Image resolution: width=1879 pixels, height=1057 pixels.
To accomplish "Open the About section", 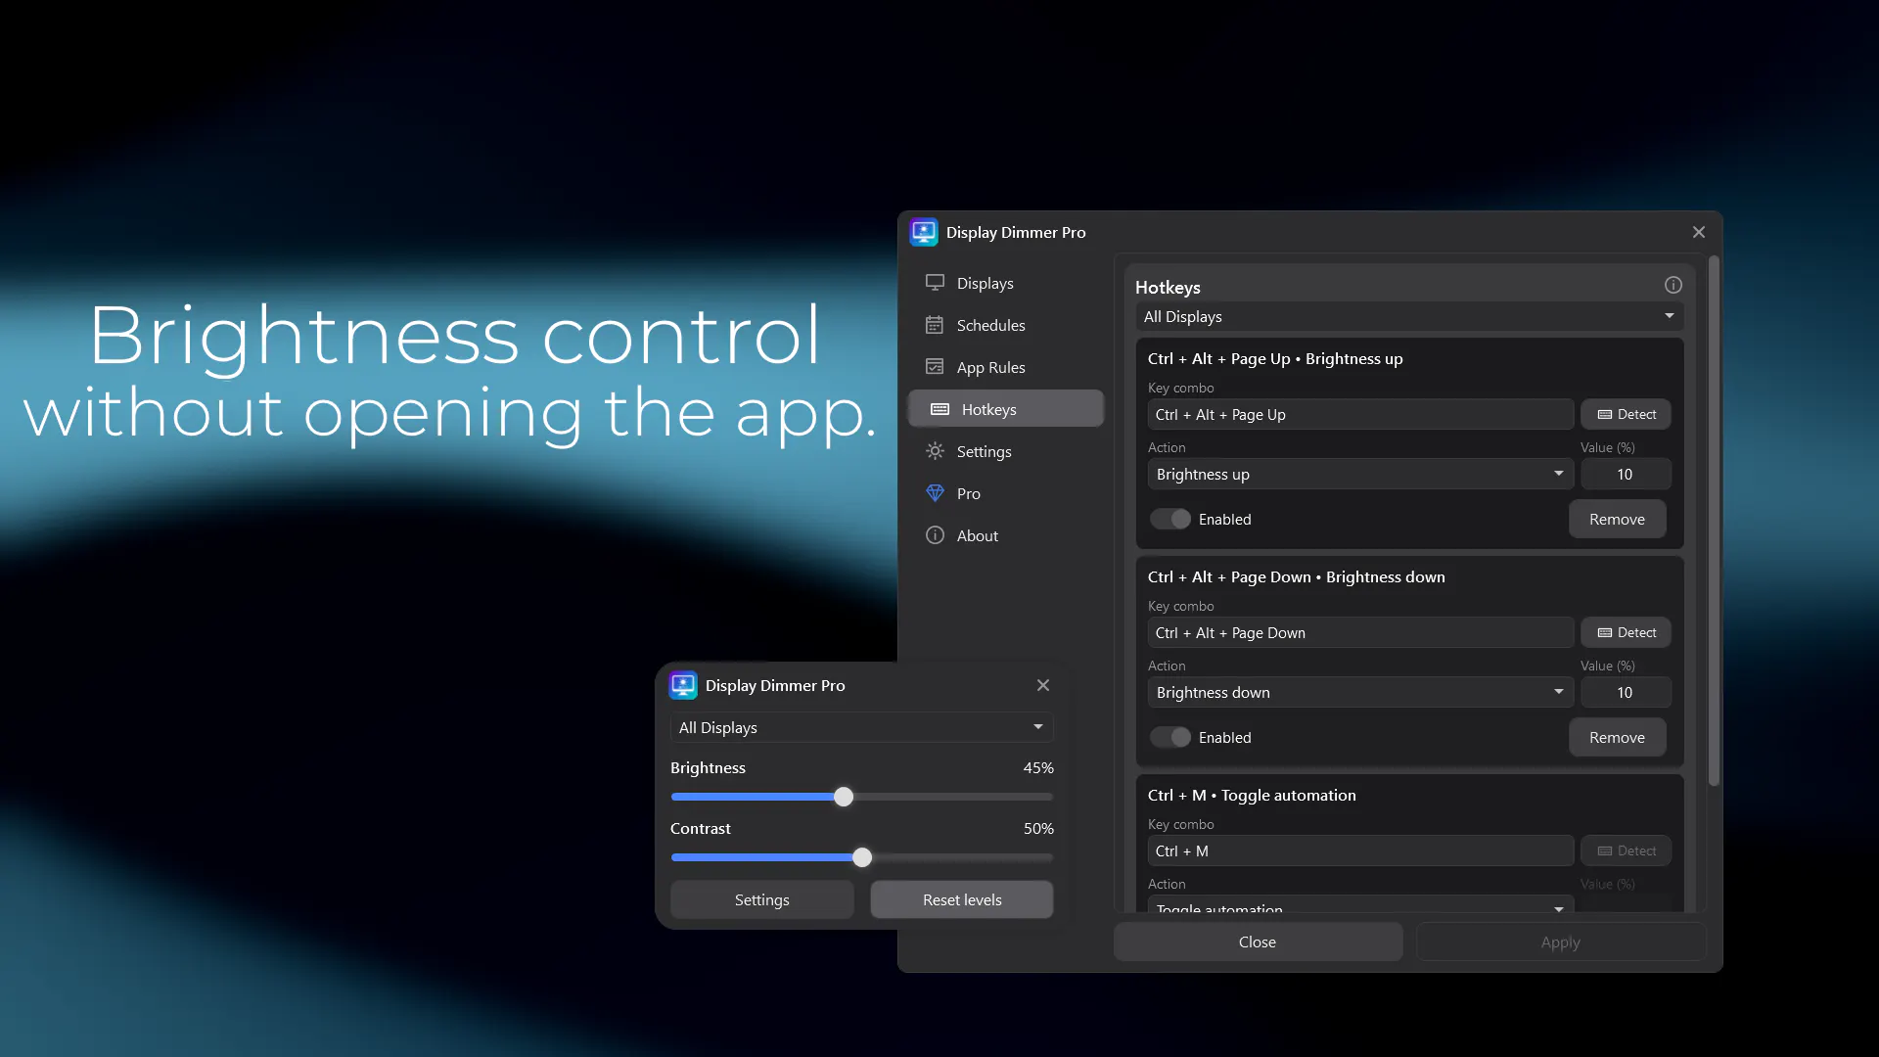I will [1006, 535].
